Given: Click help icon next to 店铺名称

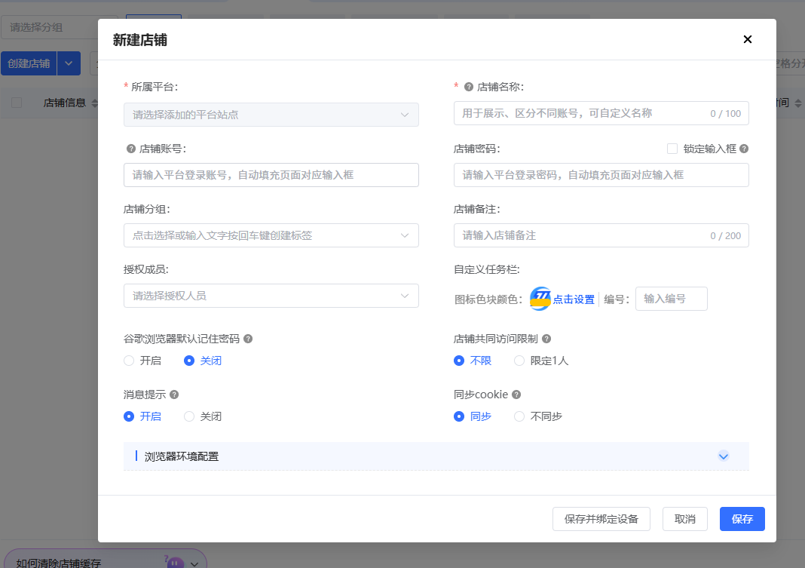Looking at the screenshot, I should pyautogui.click(x=468, y=87).
